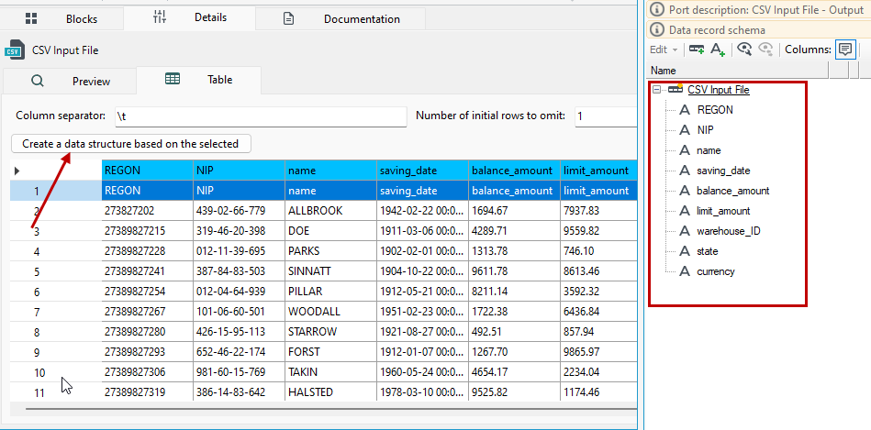The height and width of the screenshot is (430, 871).
Task: Click the Documentation page icon
Action: coord(288,19)
